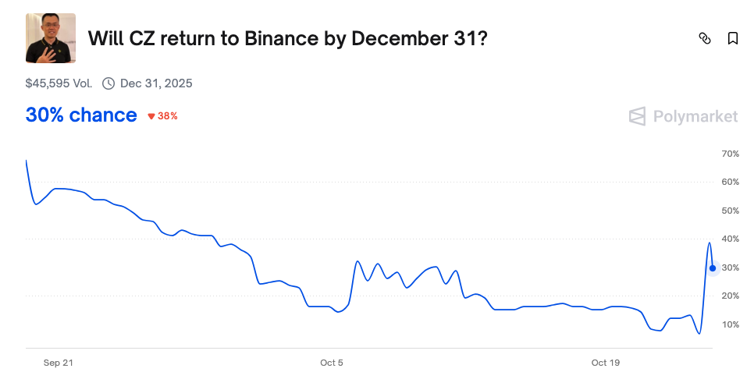Click the Polymarket wordmark text
Screen dimensions: 747x372
click(695, 116)
